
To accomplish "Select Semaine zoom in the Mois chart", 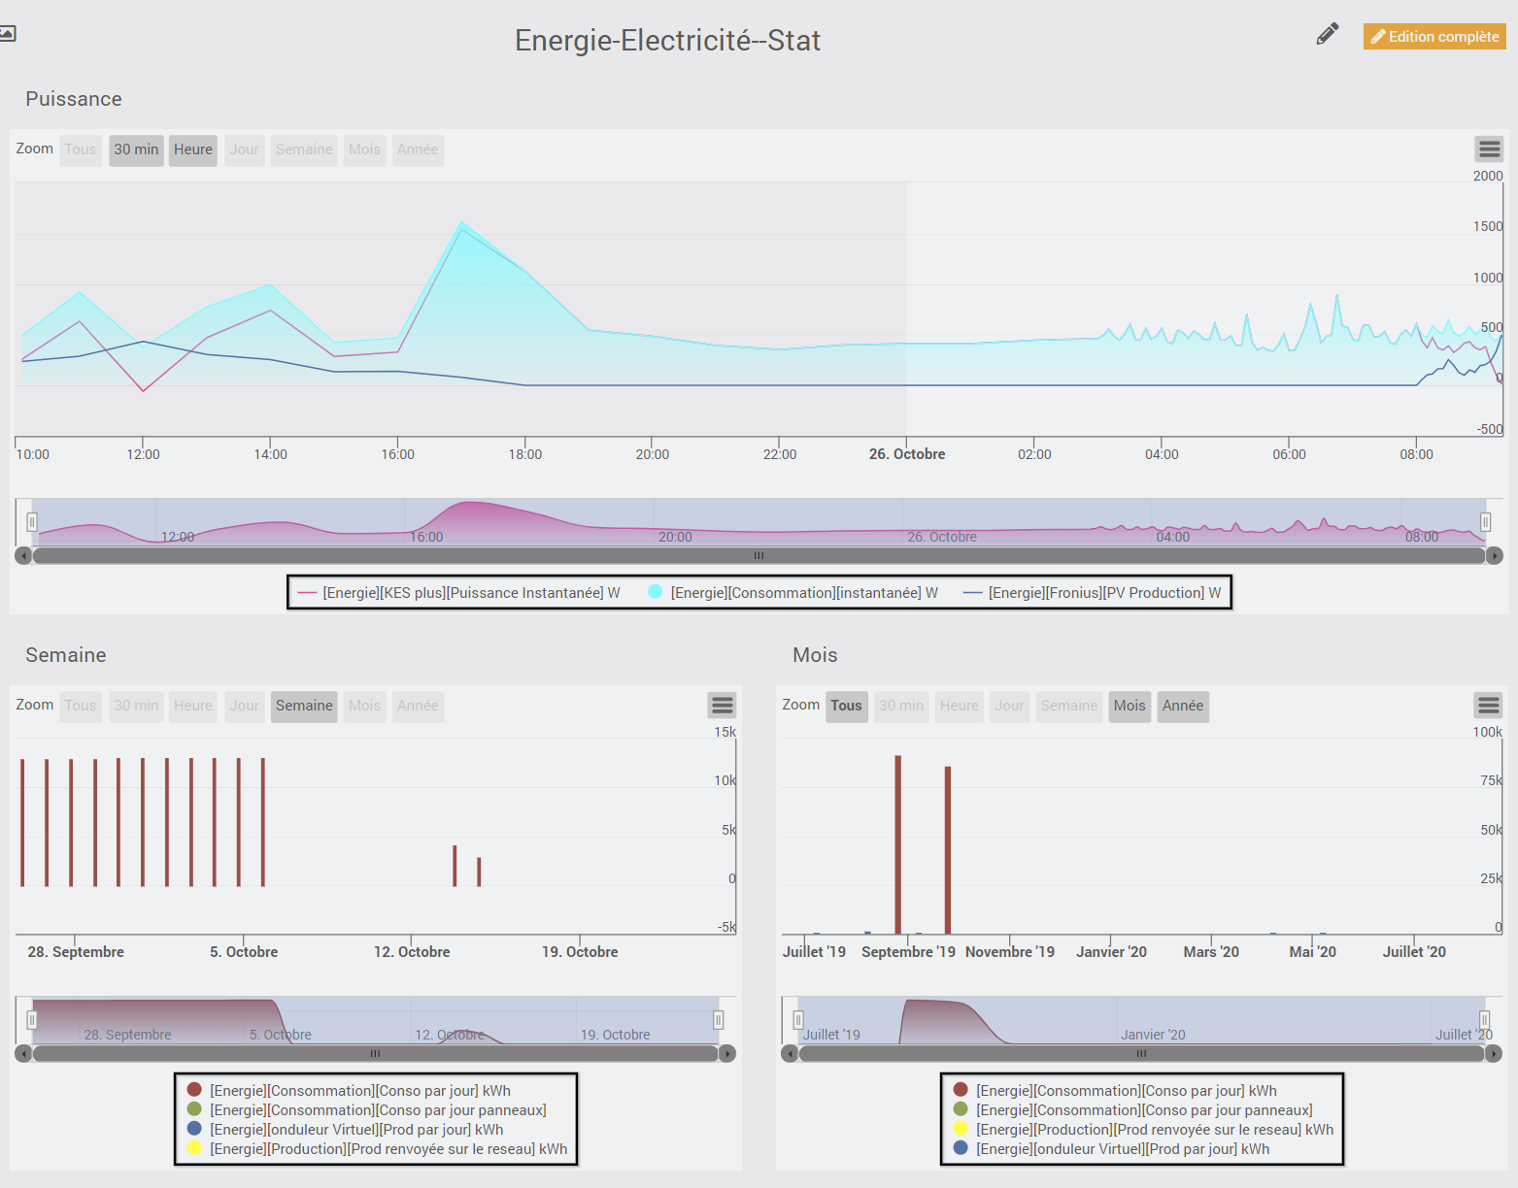I will tap(1069, 706).
